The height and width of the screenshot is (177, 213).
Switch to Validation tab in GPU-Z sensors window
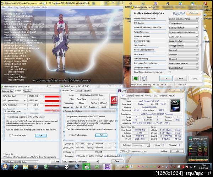point(27,91)
